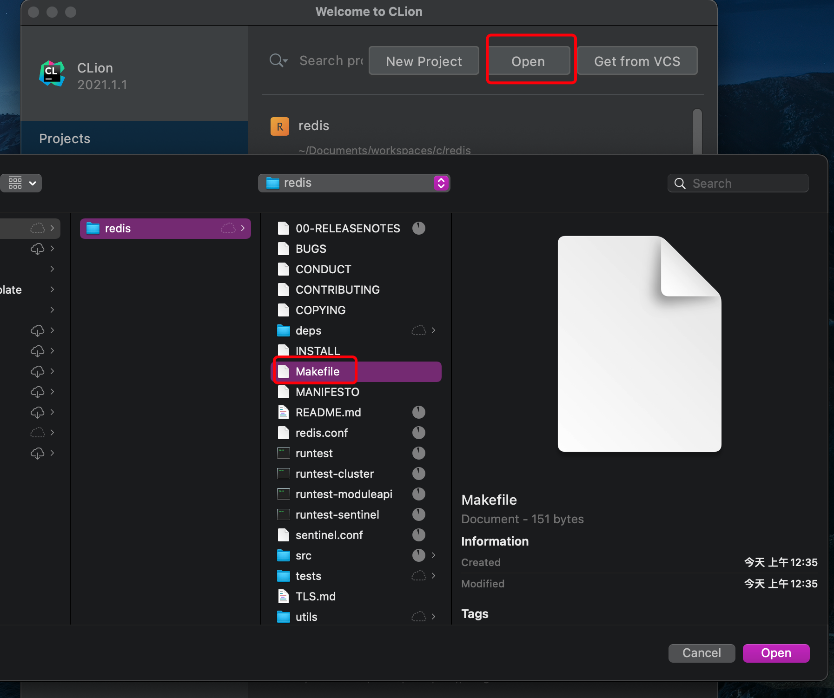The image size is (834, 698).
Task: Click the CLion application logo icon
Action: click(x=52, y=73)
